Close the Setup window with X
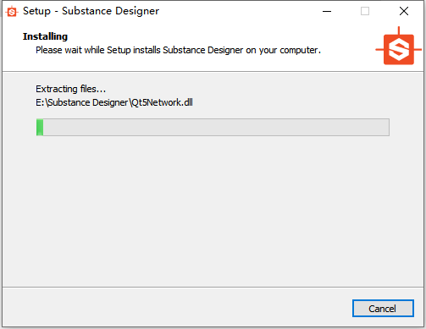The height and width of the screenshot is (329, 426). click(404, 11)
